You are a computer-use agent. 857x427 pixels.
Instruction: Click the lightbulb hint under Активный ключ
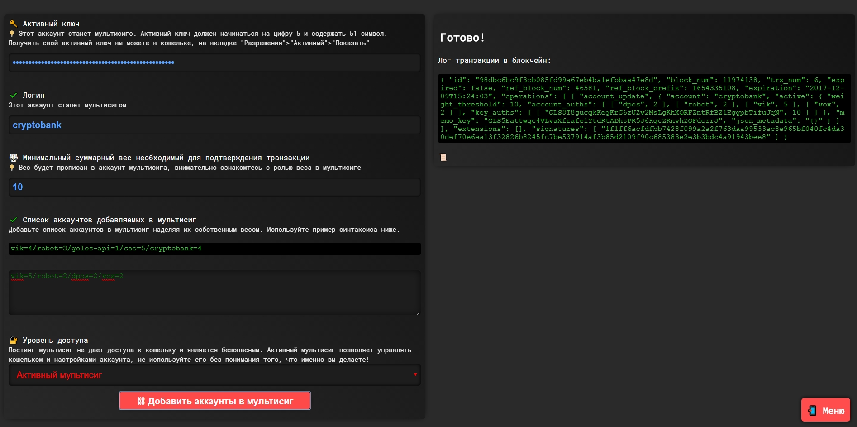12,34
